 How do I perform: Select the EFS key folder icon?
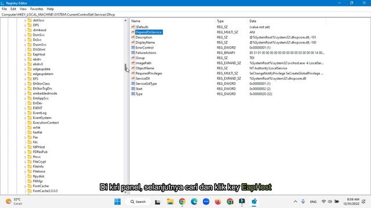click(30, 79)
